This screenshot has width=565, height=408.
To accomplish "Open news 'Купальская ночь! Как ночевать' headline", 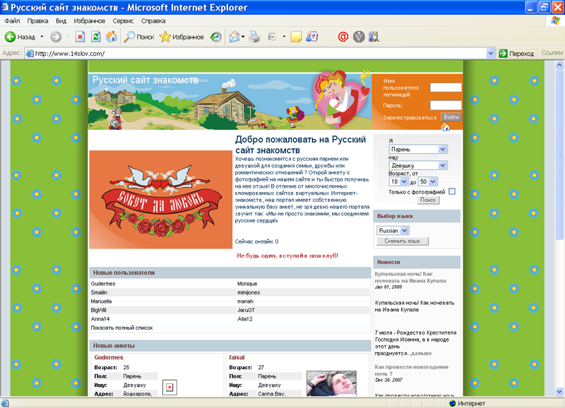I will 410,277.
